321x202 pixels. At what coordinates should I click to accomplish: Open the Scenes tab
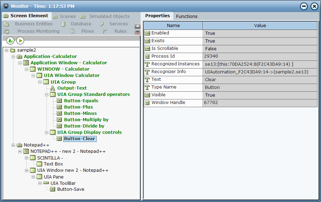click(68, 16)
